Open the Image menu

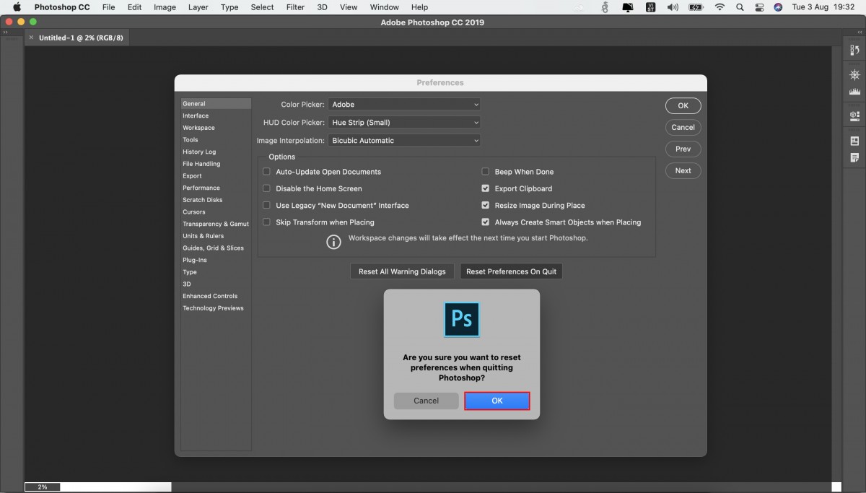(165, 7)
